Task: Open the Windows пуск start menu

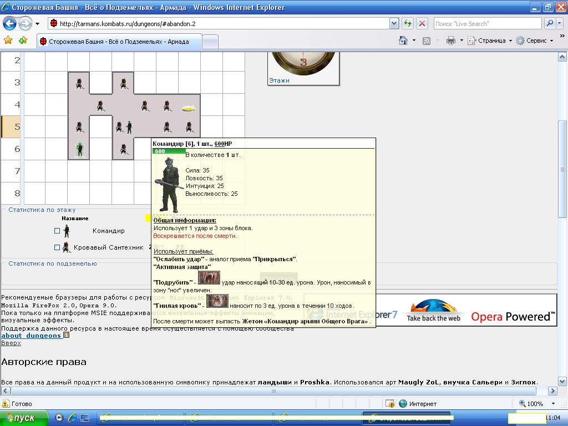Action: click(x=24, y=418)
